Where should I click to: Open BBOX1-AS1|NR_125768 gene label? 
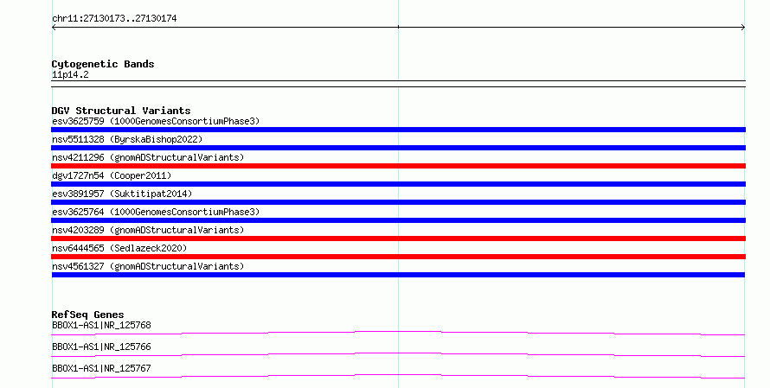[101, 325]
